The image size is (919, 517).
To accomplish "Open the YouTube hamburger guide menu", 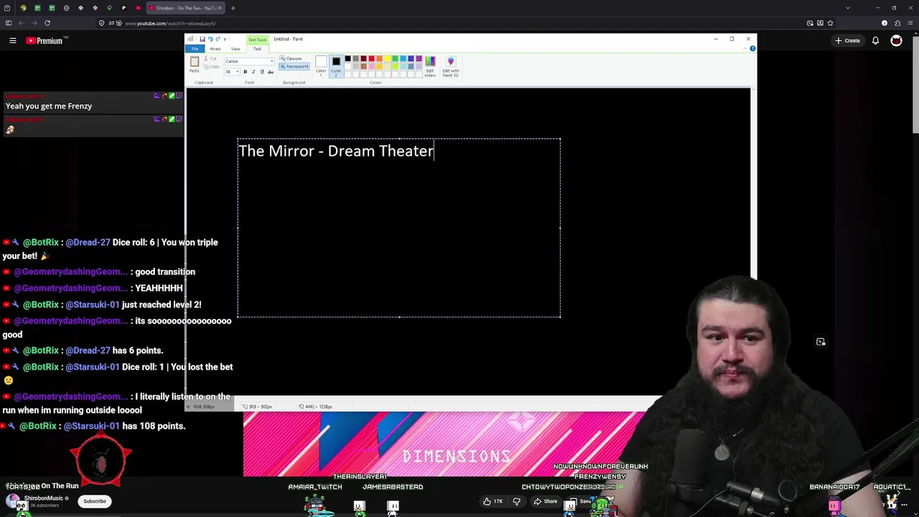I will (x=12, y=41).
